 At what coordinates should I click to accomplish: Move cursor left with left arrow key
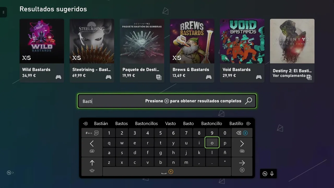(x=92, y=147)
